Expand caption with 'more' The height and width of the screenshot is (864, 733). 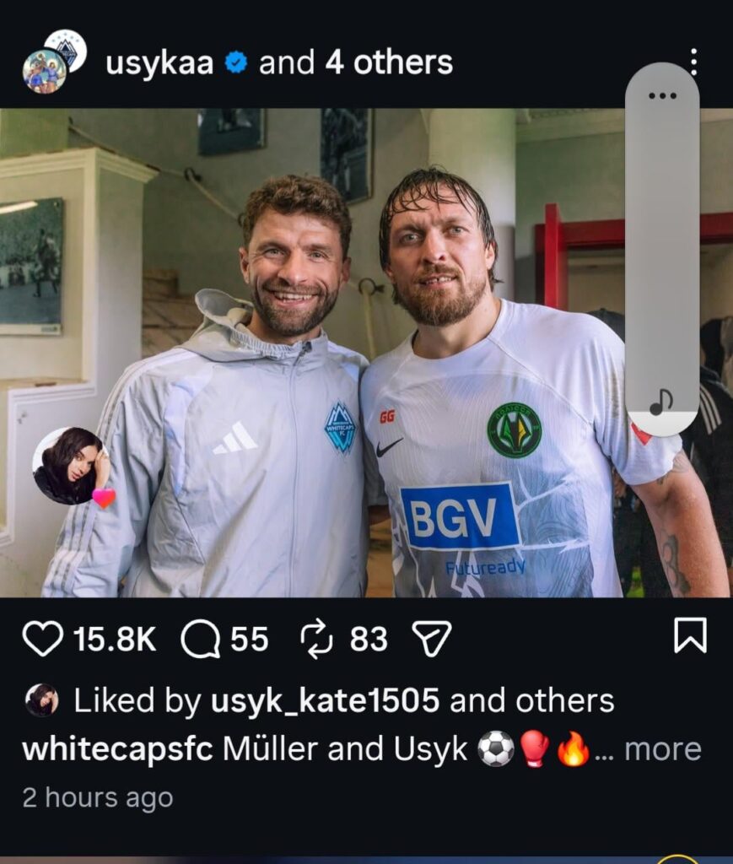point(663,749)
